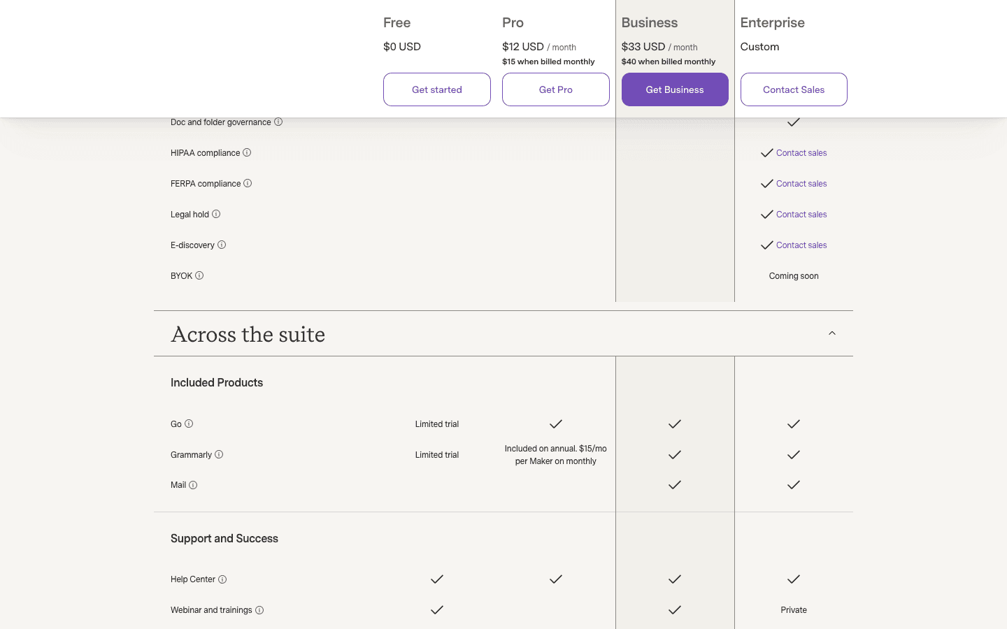Screen dimensions: 1007x629
Task: Show info tooltip for E-discovery
Action: (x=222, y=245)
